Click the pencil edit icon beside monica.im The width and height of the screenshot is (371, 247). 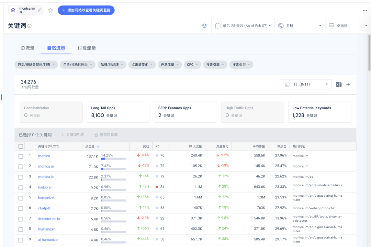click(x=40, y=10)
